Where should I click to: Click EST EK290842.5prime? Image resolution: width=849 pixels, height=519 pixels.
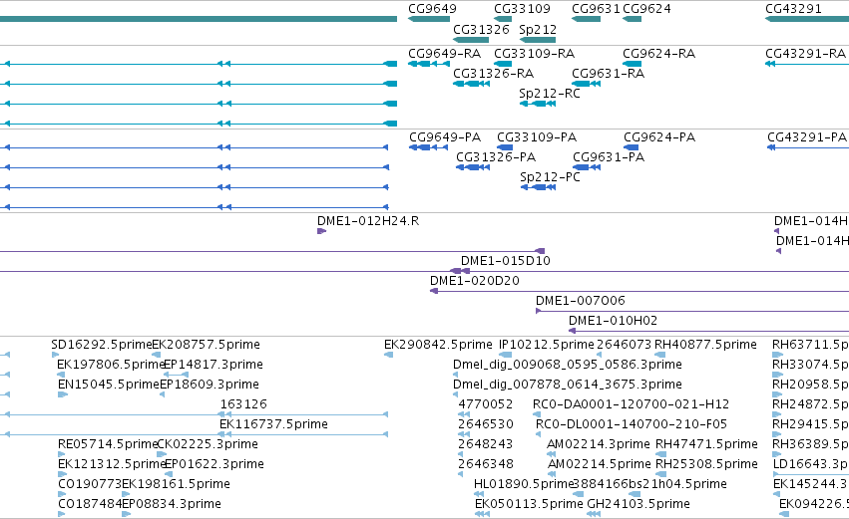(438, 345)
